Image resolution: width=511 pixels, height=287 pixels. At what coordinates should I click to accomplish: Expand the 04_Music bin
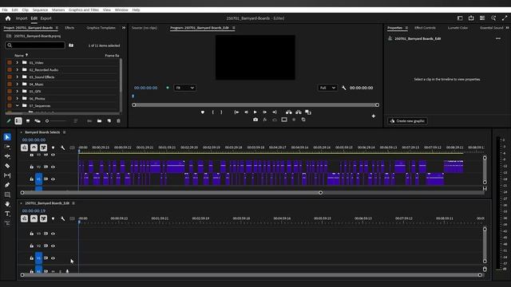[x=18, y=85]
